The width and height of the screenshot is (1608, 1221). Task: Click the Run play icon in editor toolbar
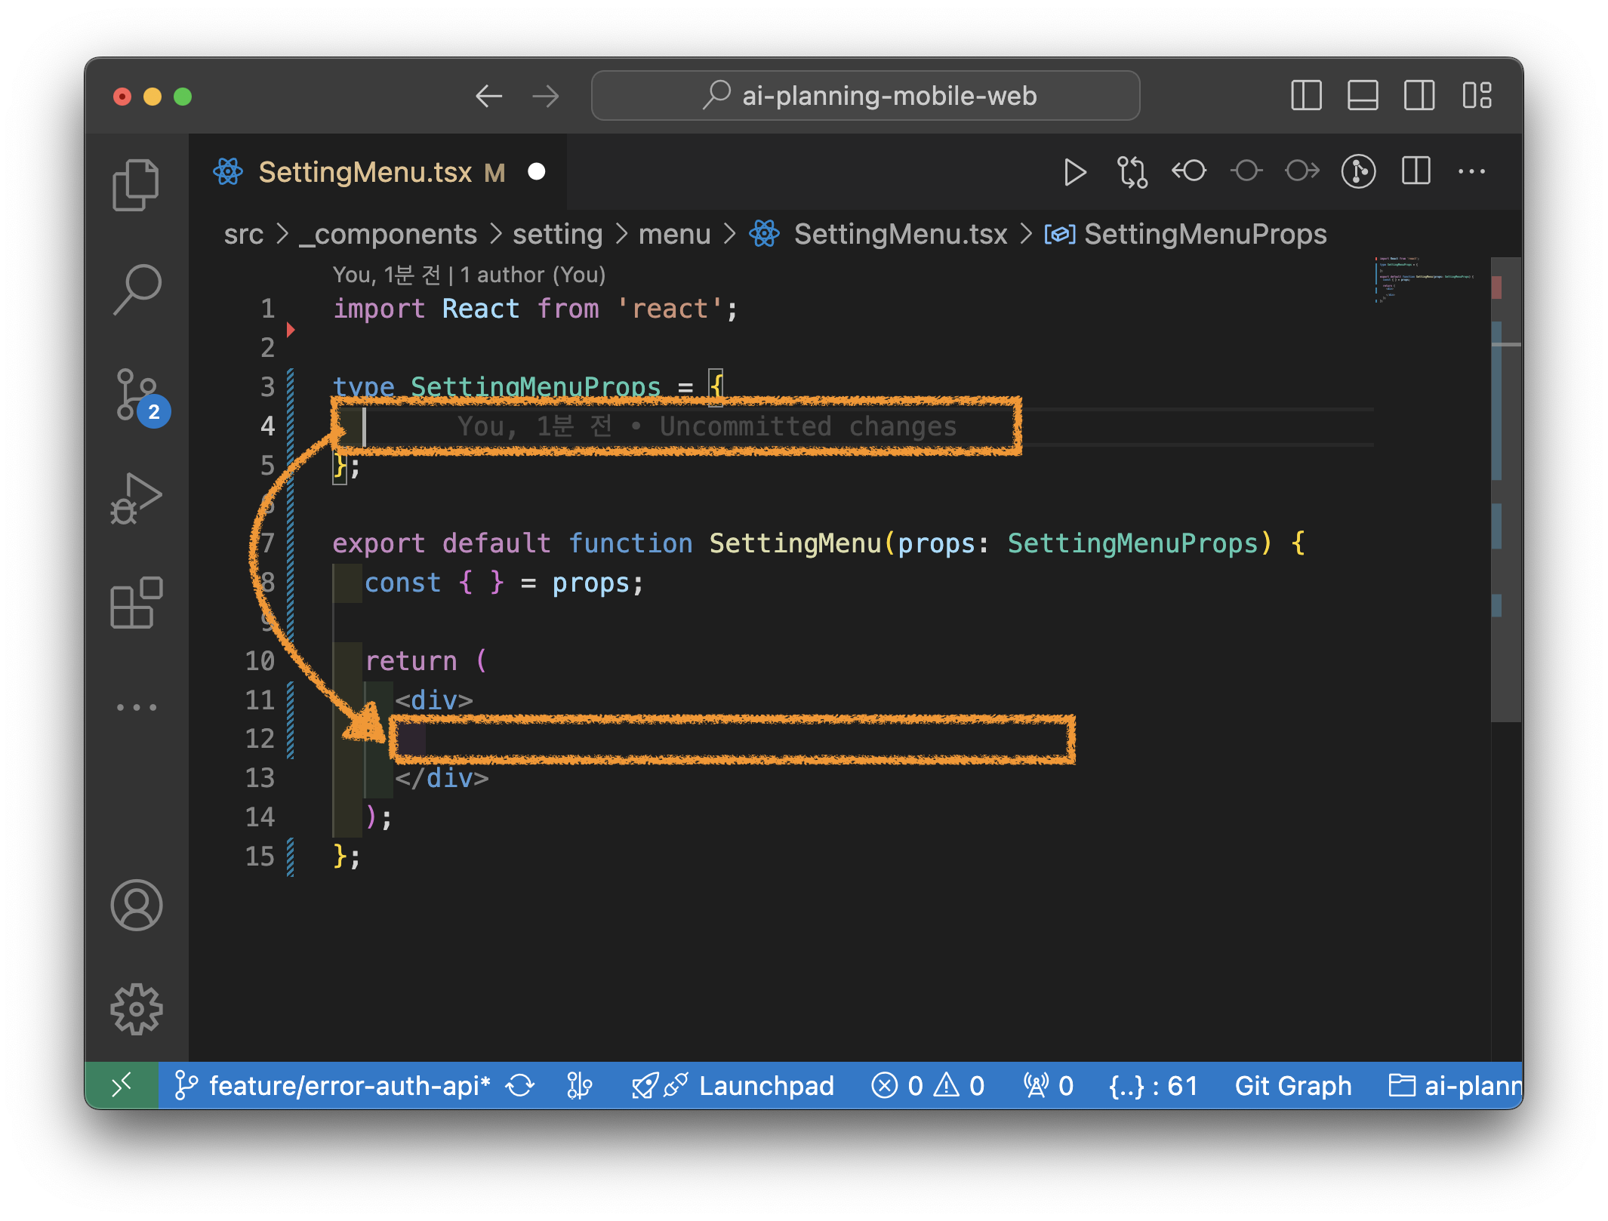coord(1074,172)
